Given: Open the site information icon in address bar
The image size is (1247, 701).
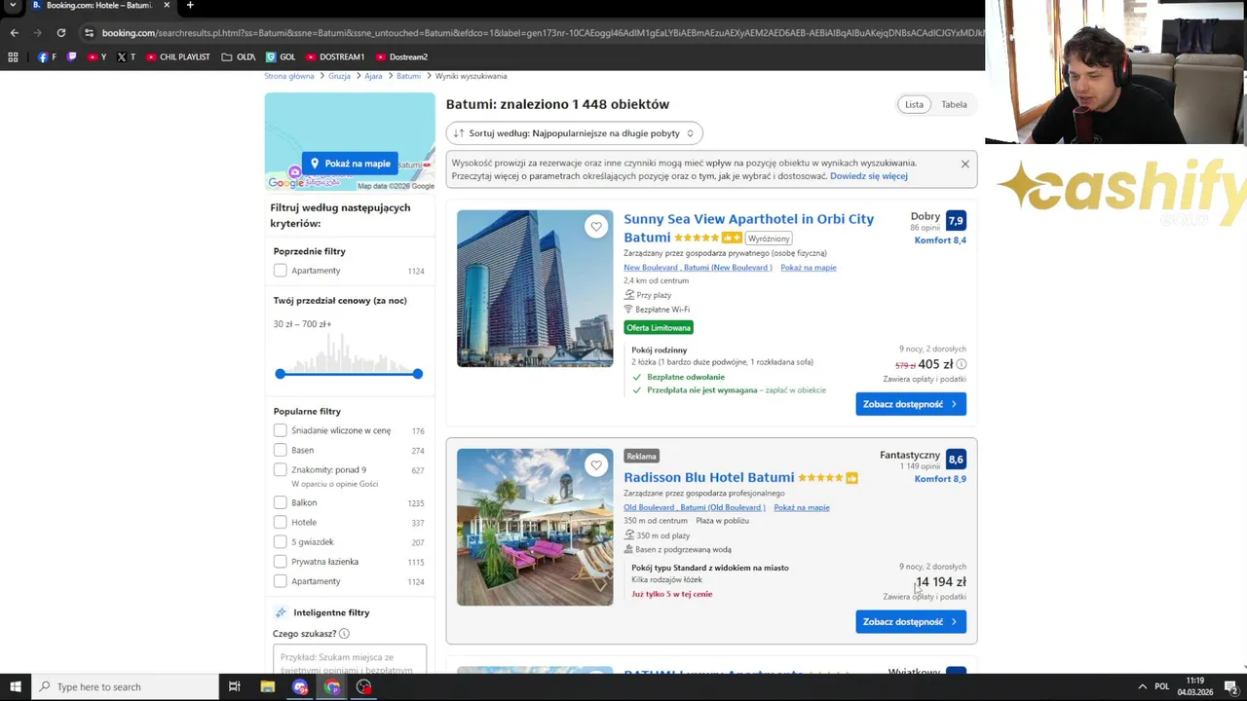Looking at the screenshot, I should pos(89,32).
